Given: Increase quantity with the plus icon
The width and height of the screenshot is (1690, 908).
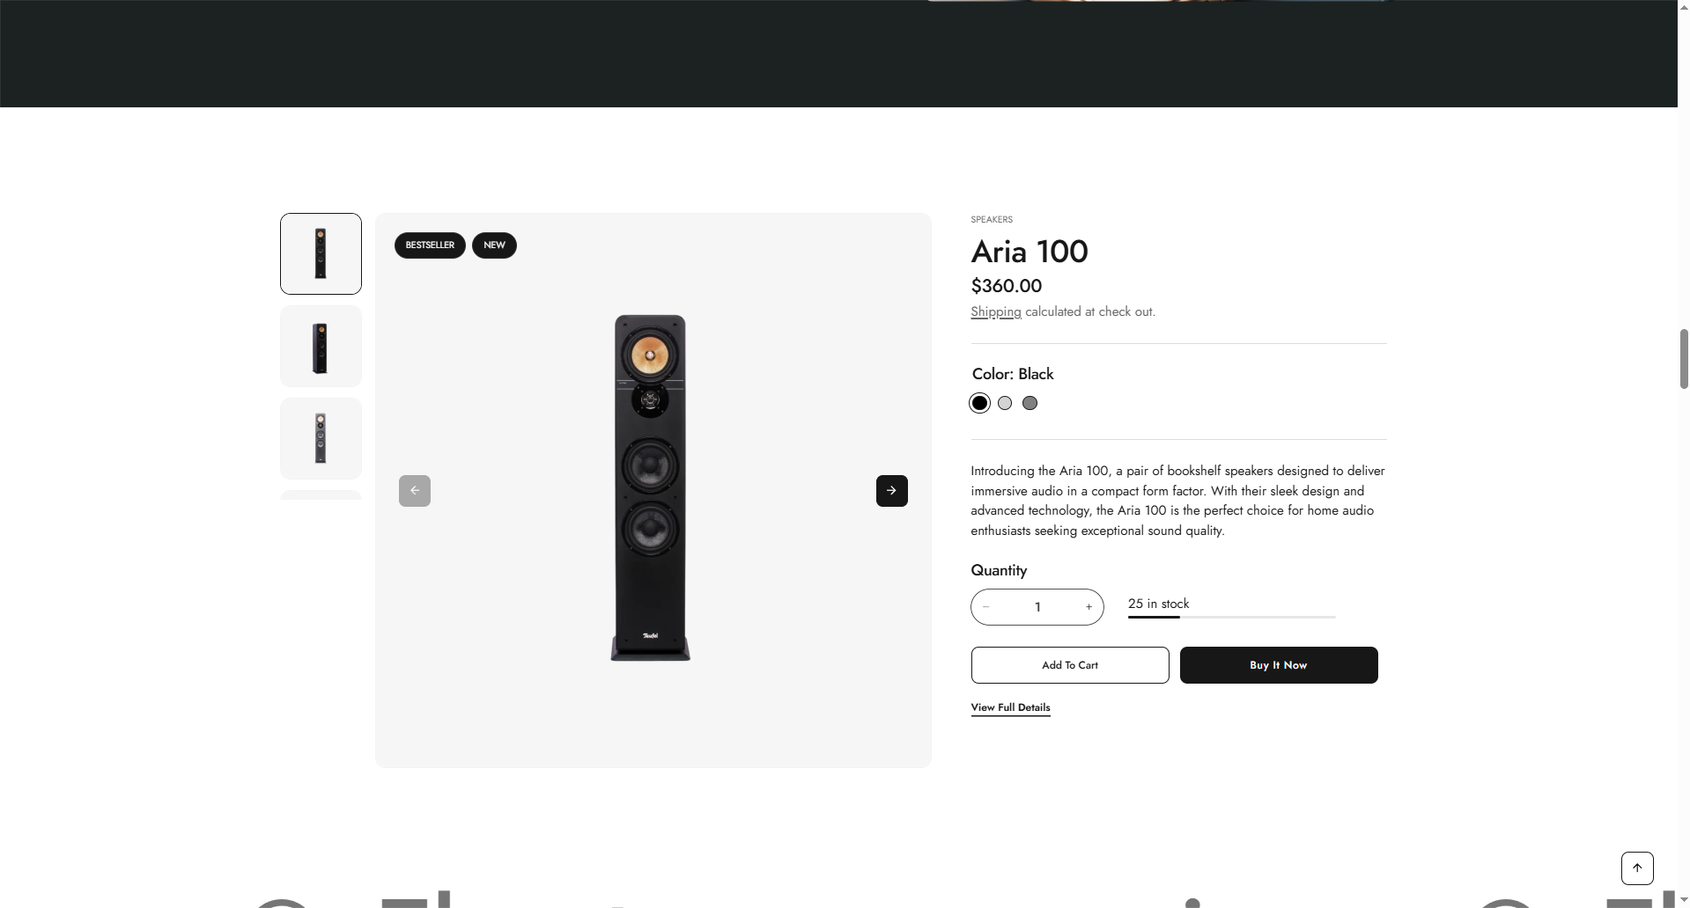Looking at the screenshot, I should (1089, 607).
